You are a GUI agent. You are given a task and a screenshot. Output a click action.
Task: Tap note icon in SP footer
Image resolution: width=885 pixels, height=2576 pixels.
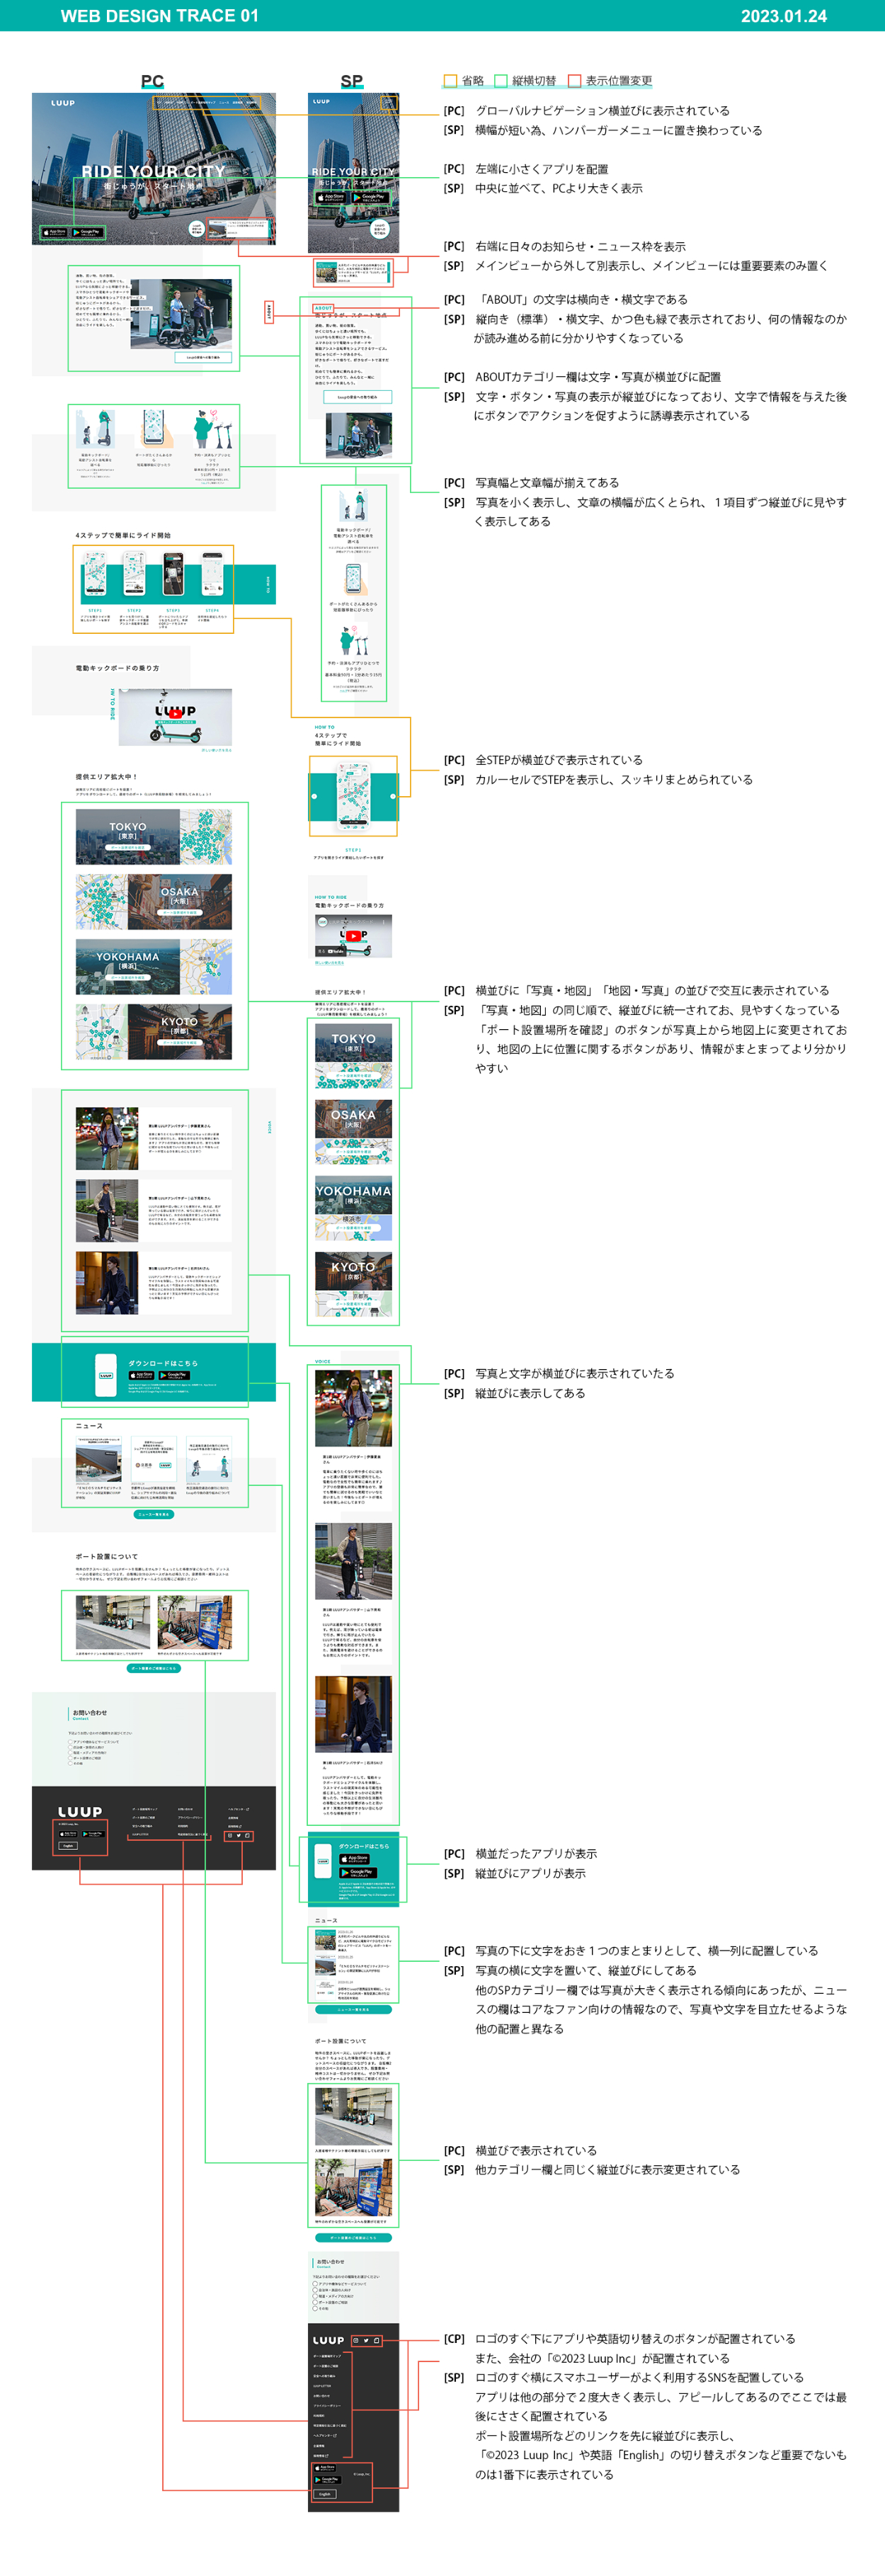pos(377,2341)
